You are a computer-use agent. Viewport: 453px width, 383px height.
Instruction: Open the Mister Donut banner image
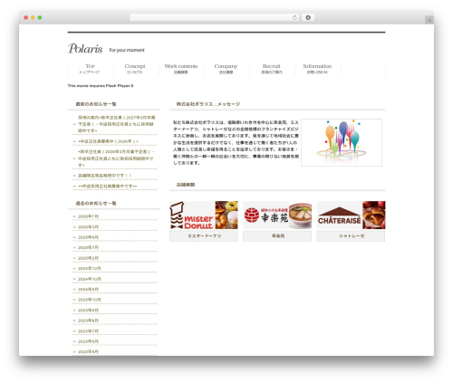click(204, 215)
